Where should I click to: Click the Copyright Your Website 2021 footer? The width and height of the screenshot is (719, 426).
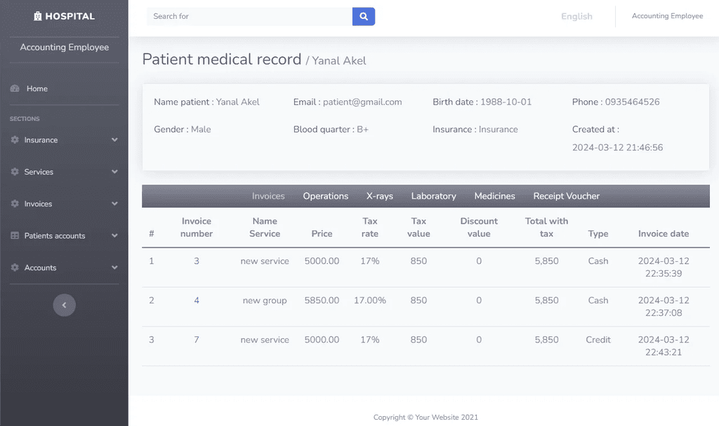click(x=426, y=418)
